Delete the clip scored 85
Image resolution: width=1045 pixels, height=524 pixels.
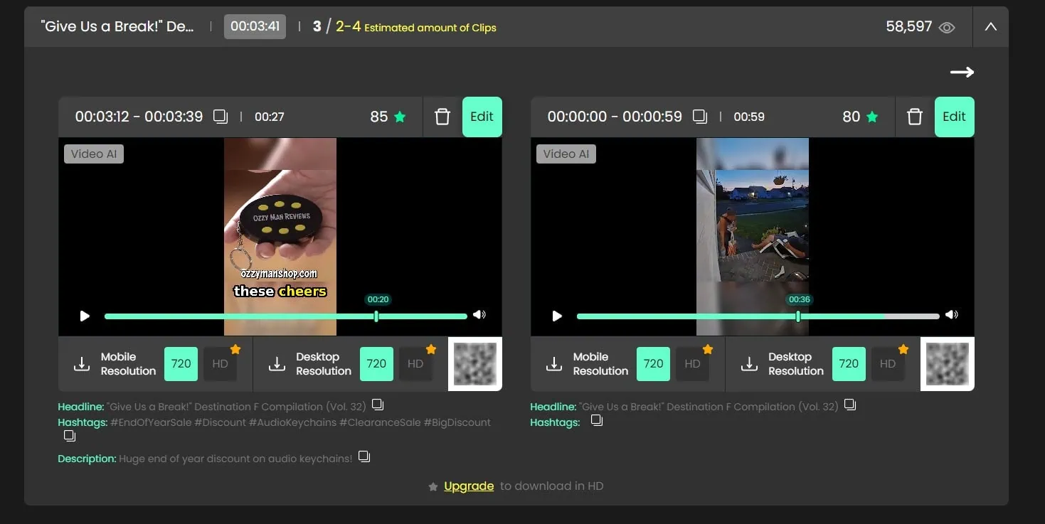[442, 117]
